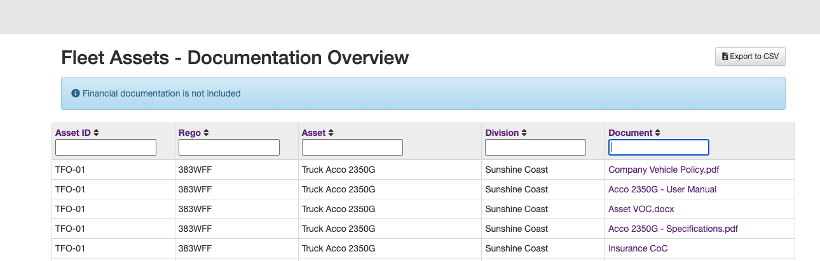Click the Document header label
This screenshot has width=820, height=261.
631,133
